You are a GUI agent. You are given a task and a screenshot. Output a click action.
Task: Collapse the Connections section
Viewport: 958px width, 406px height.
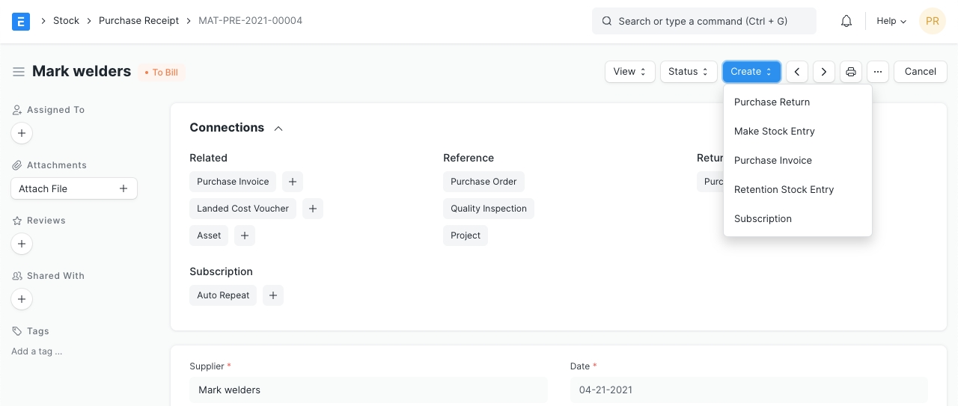click(278, 129)
